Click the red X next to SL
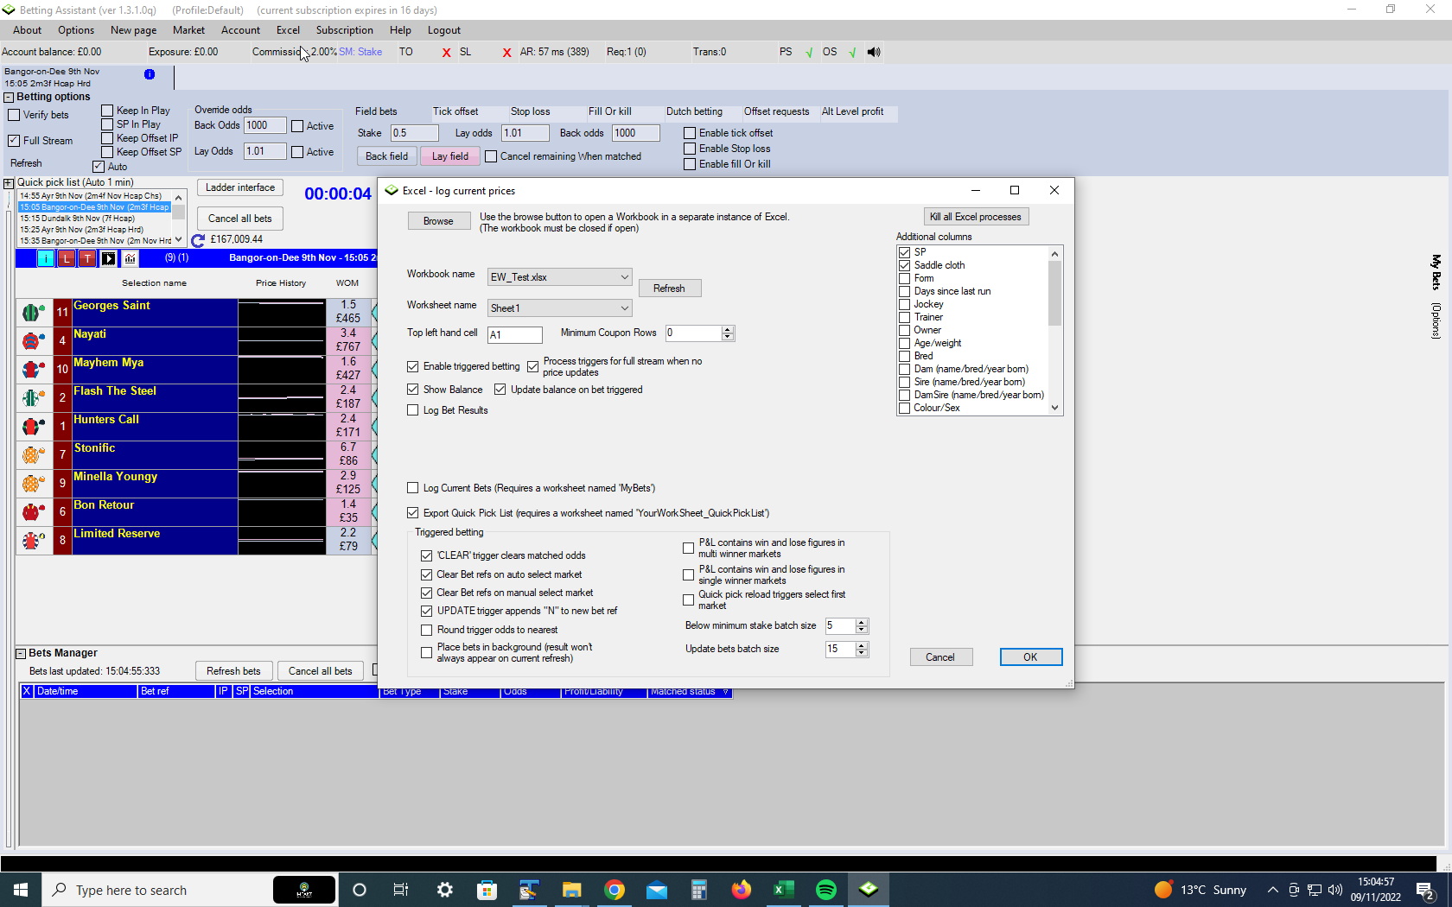This screenshot has height=907, width=1452. pos(506,53)
